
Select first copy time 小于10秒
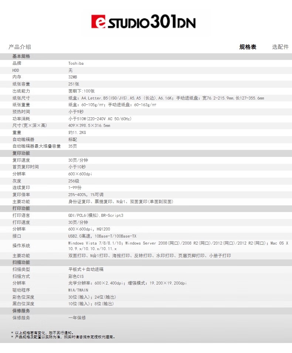[77, 167]
